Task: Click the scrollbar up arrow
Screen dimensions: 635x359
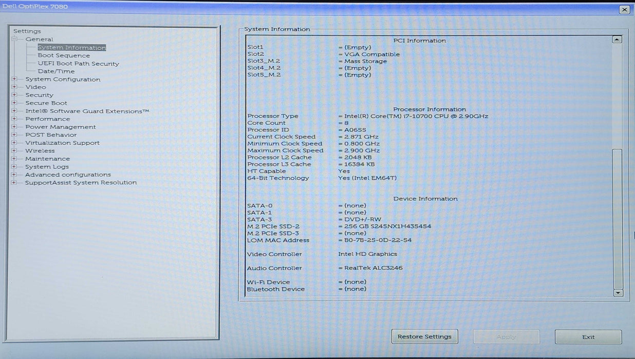Action: click(x=618, y=39)
